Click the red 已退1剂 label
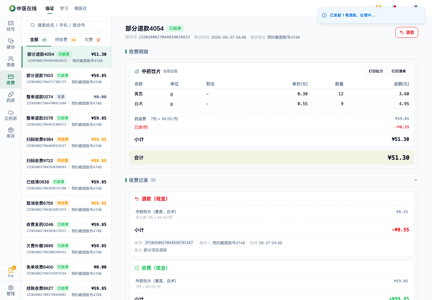The image size is (432, 300). pyautogui.click(x=141, y=127)
